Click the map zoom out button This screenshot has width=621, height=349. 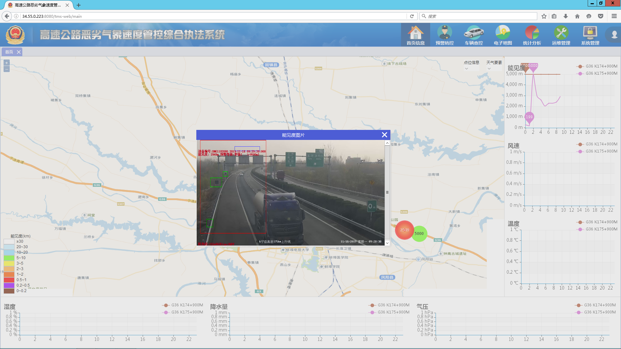(x=6, y=69)
